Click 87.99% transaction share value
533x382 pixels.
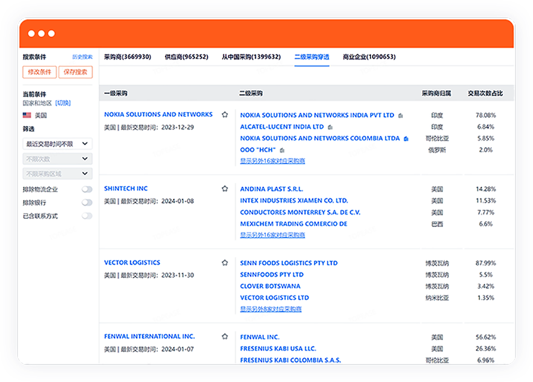tap(486, 263)
